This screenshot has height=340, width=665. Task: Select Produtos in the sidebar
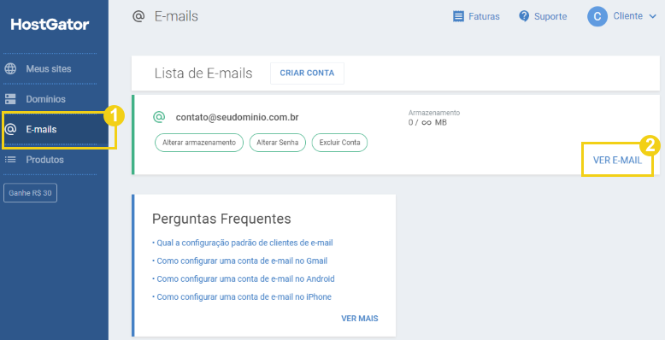tap(44, 160)
